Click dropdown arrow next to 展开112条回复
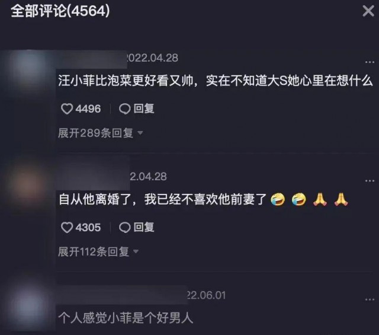Viewport: 379px width, 335px height. [136, 251]
